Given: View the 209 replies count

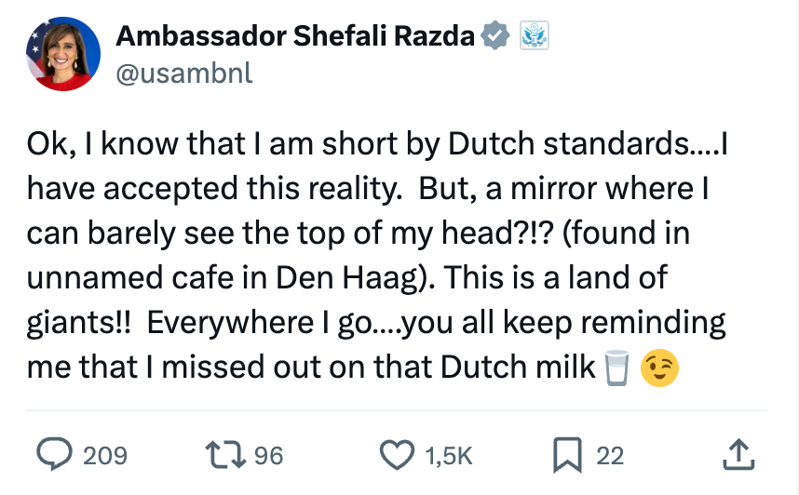Looking at the screenshot, I should point(105,456).
